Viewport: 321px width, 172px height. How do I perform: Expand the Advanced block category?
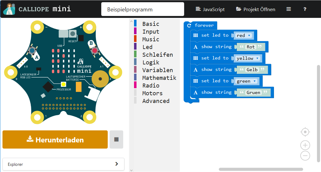click(156, 101)
